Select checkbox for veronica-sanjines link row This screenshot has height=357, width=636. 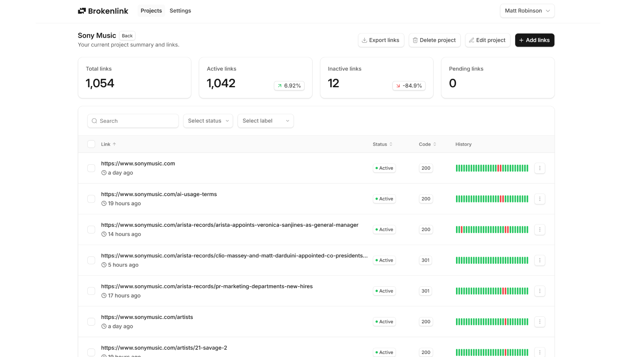[x=91, y=230]
